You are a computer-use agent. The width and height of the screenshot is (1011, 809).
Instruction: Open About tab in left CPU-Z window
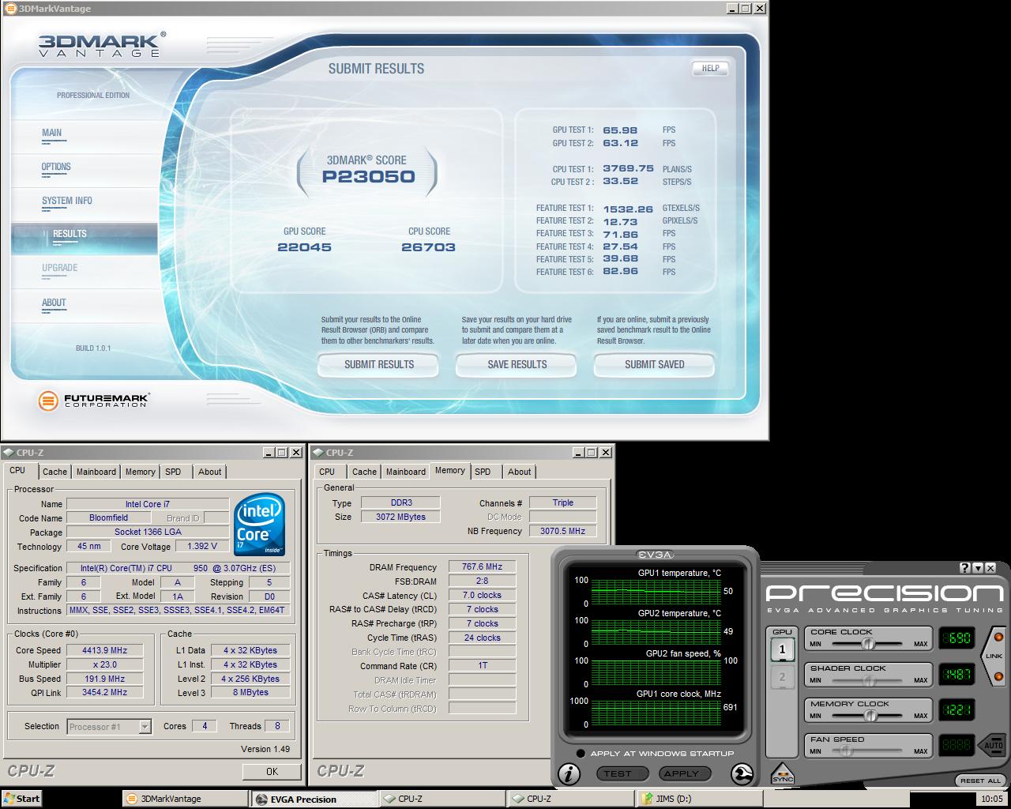click(x=210, y=472)
